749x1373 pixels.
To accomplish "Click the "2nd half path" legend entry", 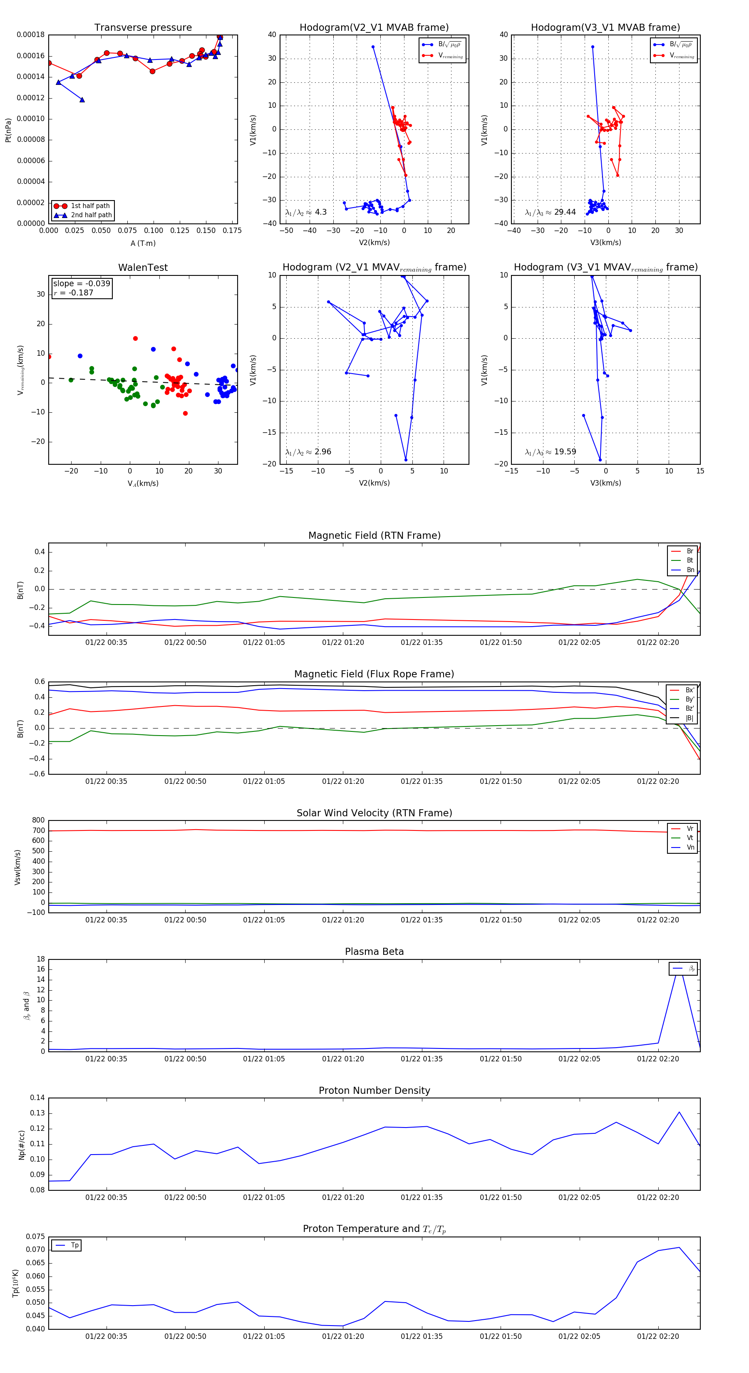I will click(83, 216).
